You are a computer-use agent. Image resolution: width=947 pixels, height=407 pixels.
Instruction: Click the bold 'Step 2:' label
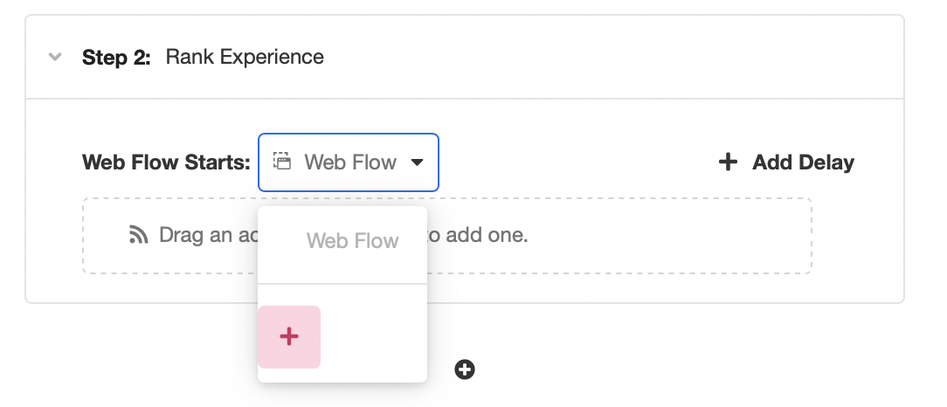pos(116,58)
